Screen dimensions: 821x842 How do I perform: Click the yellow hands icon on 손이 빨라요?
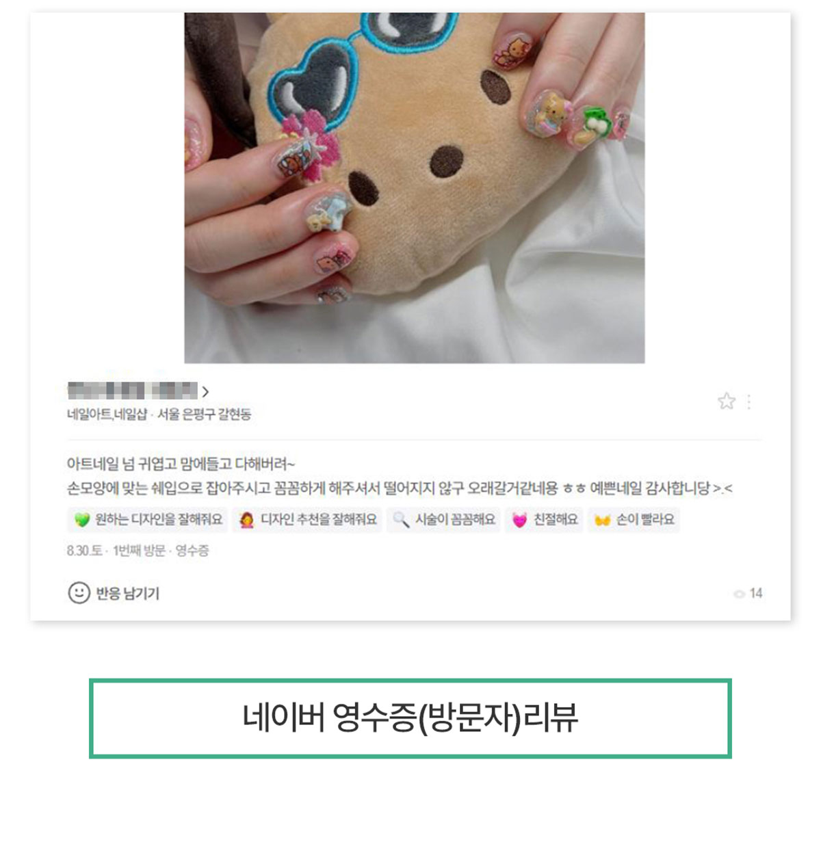click(x=602, y=521)
